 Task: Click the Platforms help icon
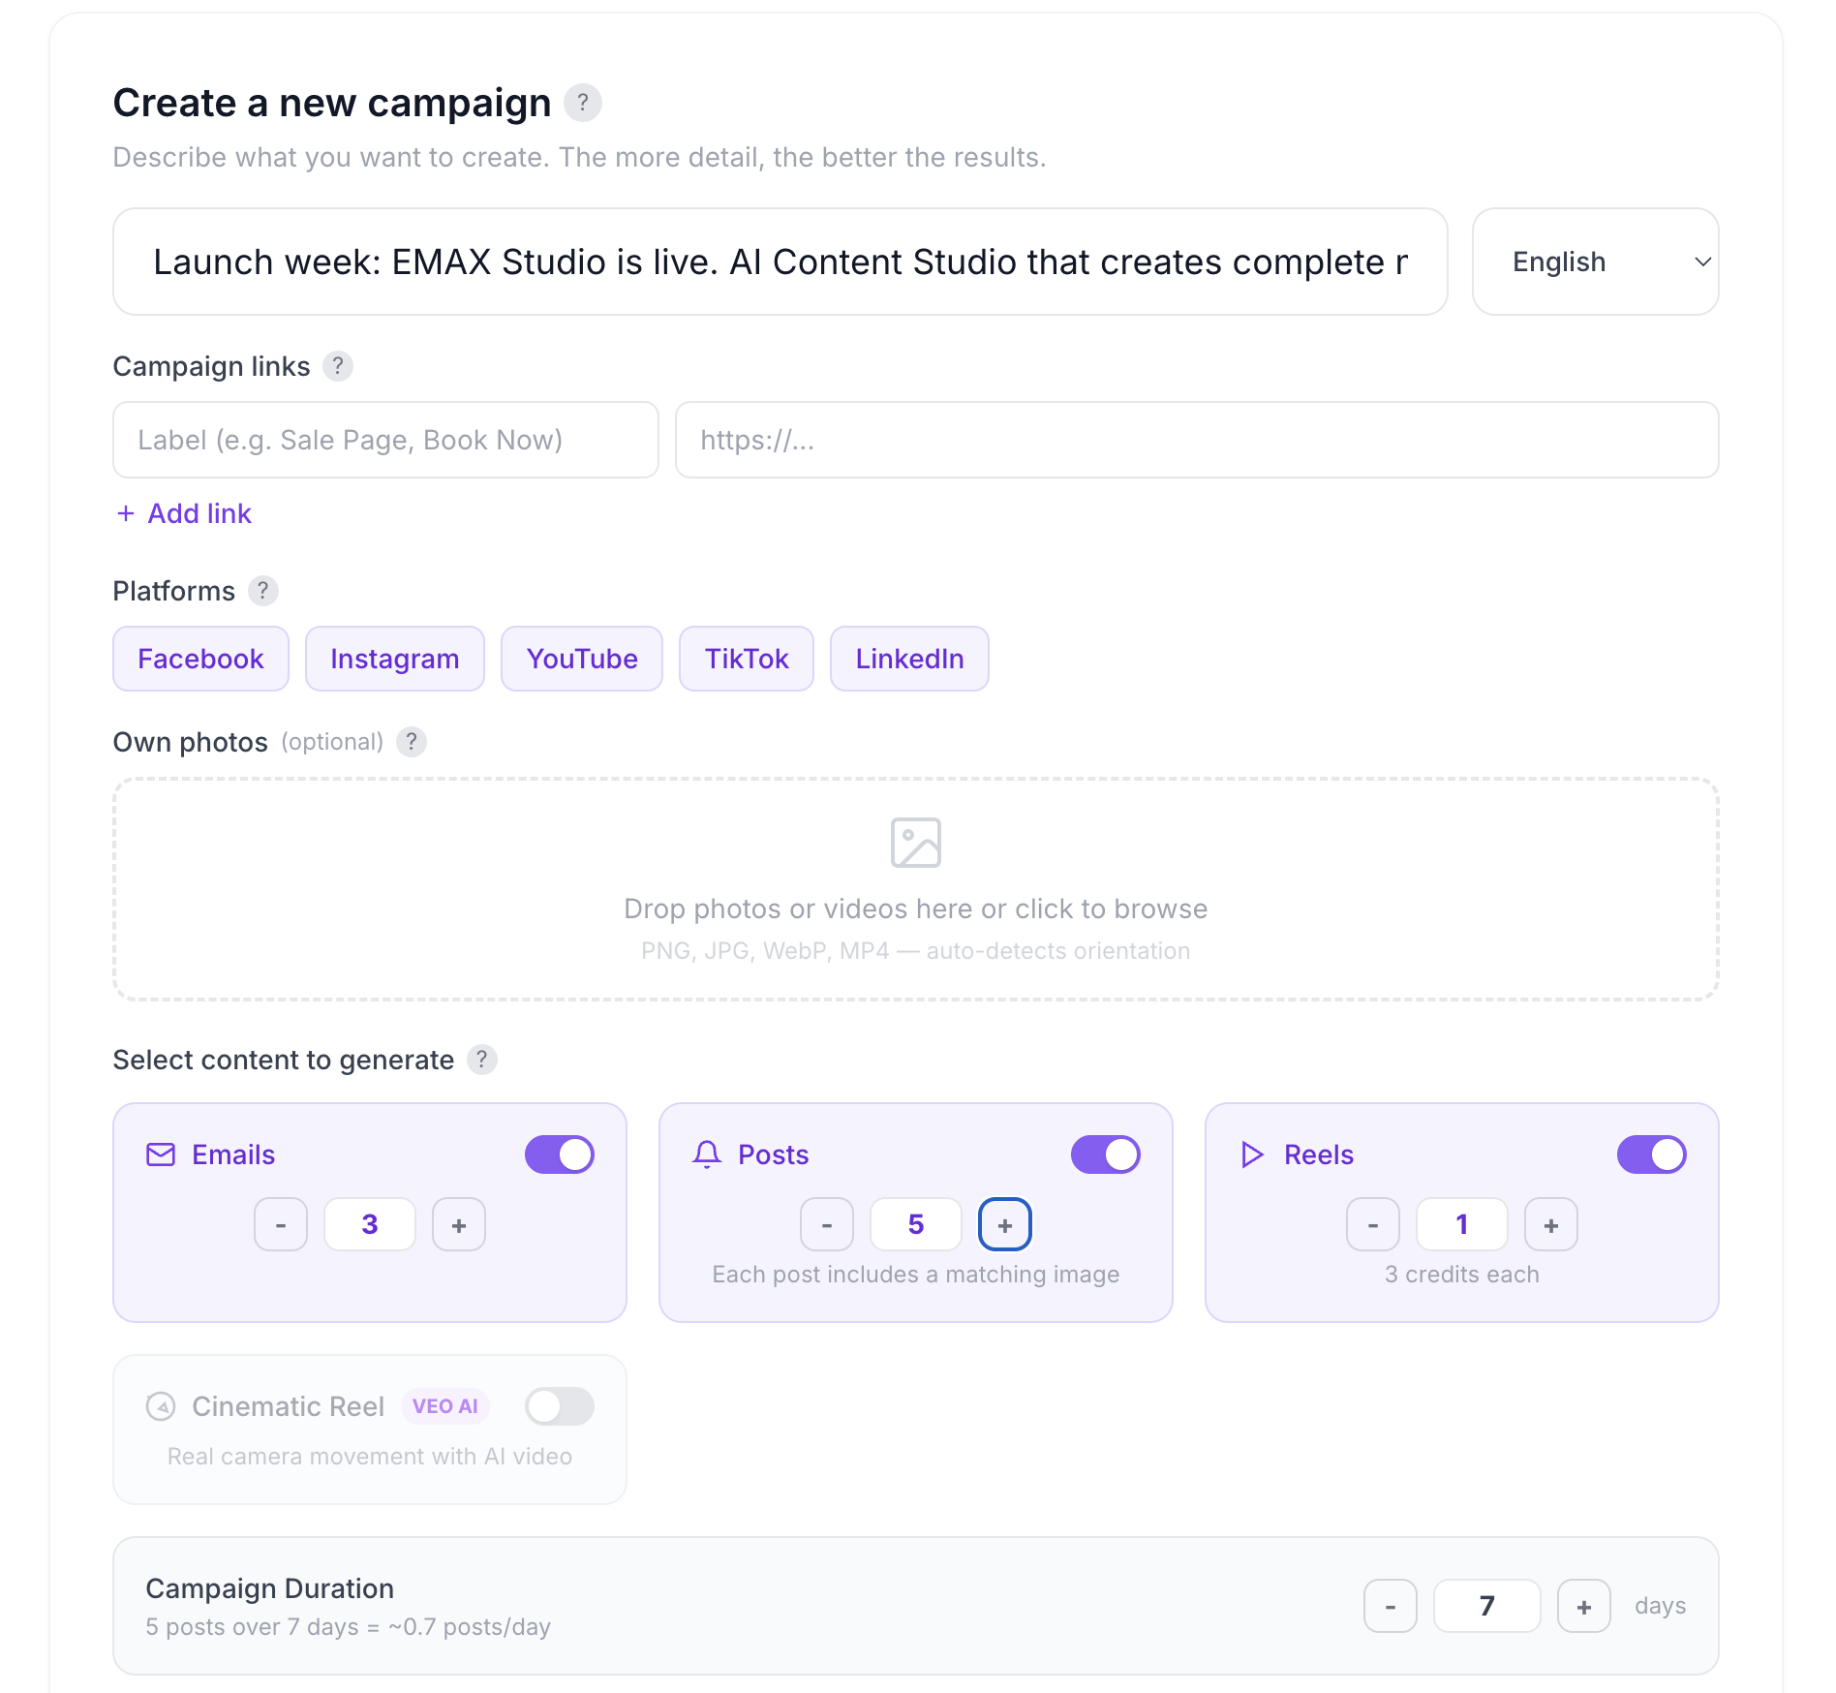(262, 590)
